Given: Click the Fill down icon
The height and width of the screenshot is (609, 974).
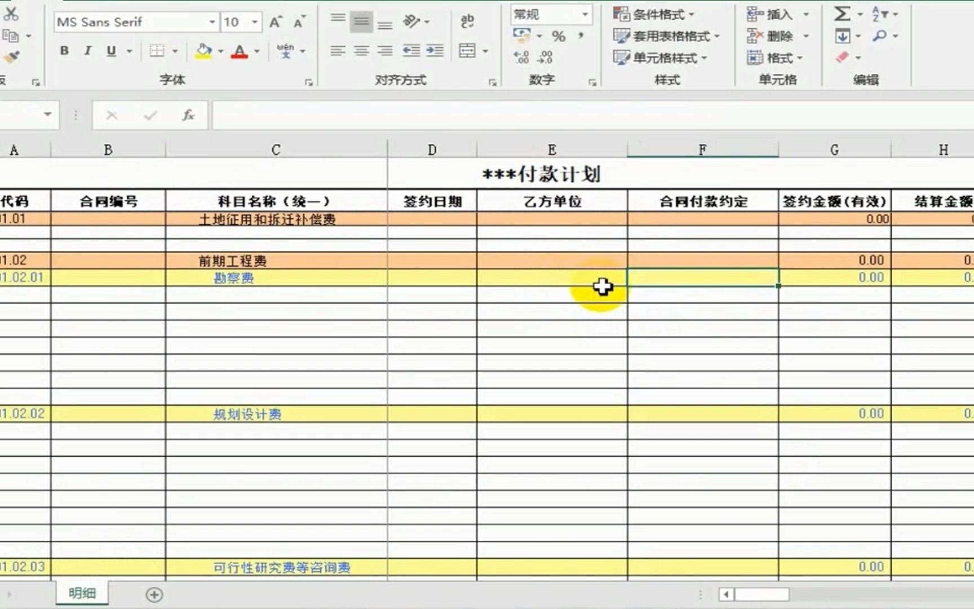Looking at the screenshot, I should (x=842, y=36).
